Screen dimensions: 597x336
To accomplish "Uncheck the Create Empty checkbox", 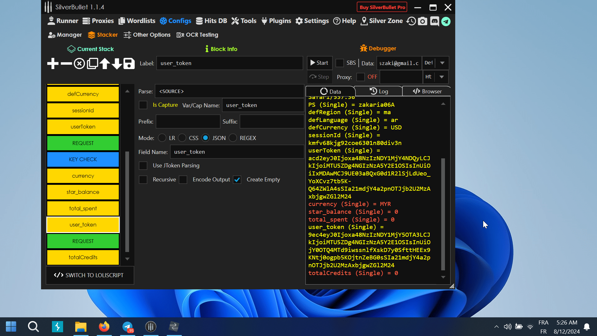I will coord(237,180).
